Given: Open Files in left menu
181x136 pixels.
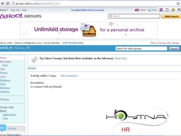Looking at the screenshot, I should pos(3,69).
